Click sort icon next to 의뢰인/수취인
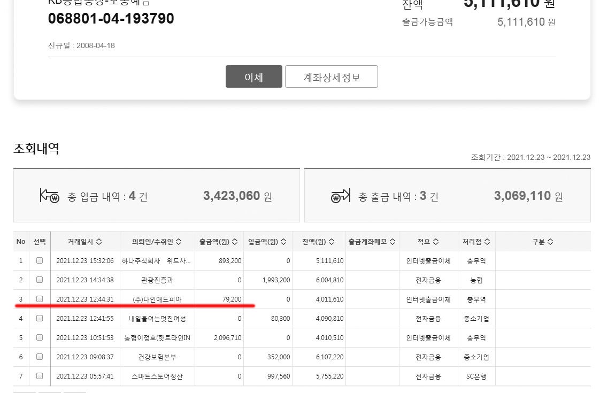 [x=178, y=242]
